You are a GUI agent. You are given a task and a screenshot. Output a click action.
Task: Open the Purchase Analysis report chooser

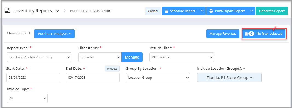[54, 34]
